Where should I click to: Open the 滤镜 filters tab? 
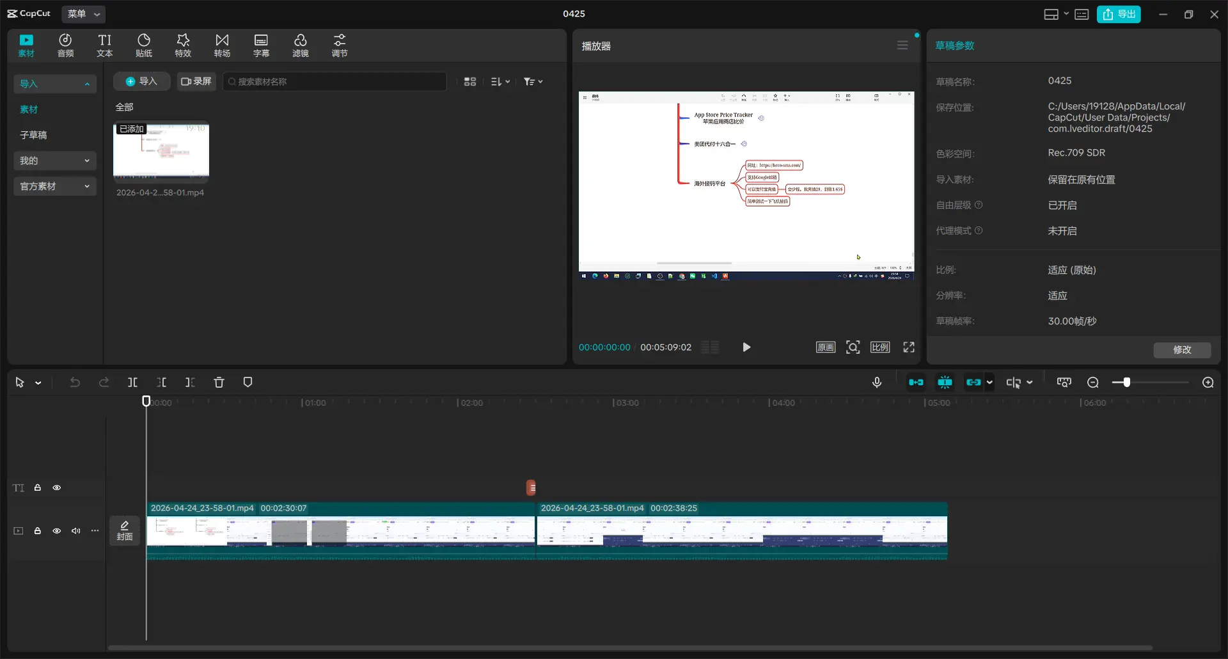pyautogui.click(x=300, y=45)
